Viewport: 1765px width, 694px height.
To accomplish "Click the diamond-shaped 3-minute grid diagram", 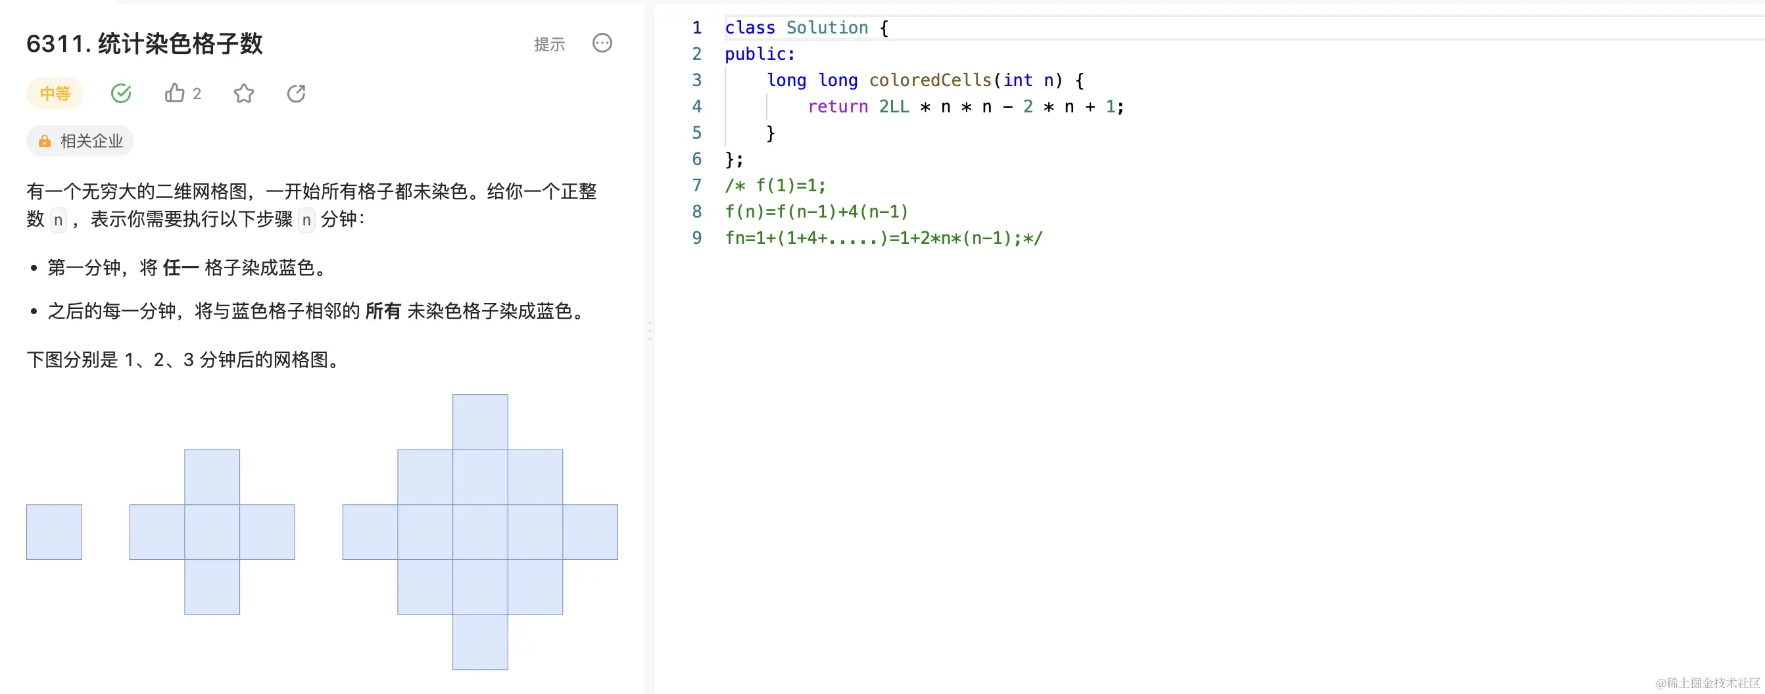I will click(x=480, y=532).
